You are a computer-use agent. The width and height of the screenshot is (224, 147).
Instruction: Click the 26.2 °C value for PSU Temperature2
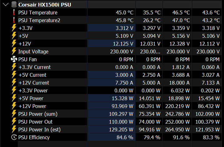tap(152, 20)
